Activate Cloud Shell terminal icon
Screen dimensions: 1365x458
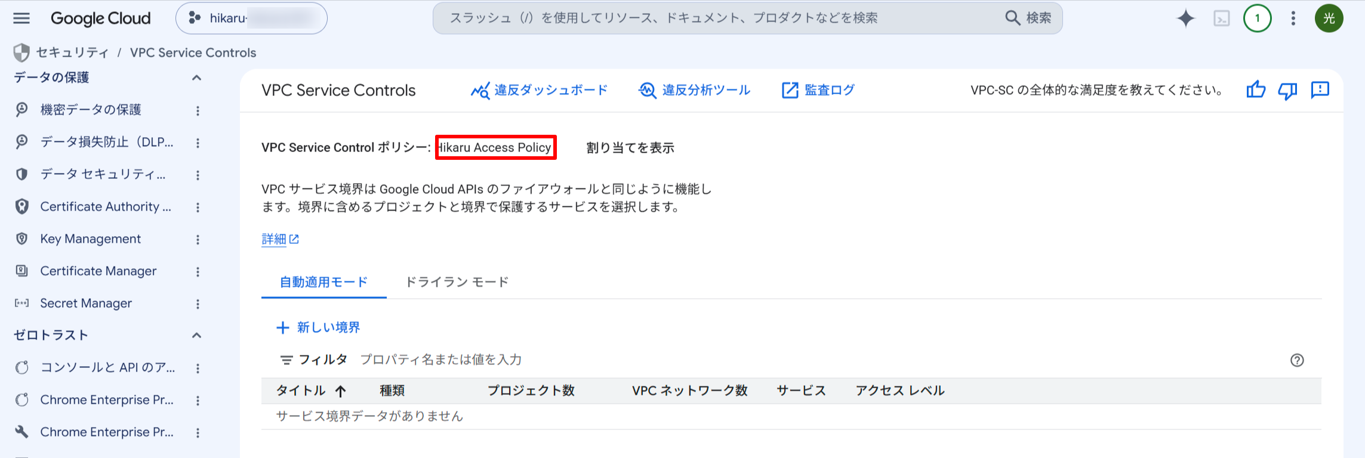(x=1222, y=18)
